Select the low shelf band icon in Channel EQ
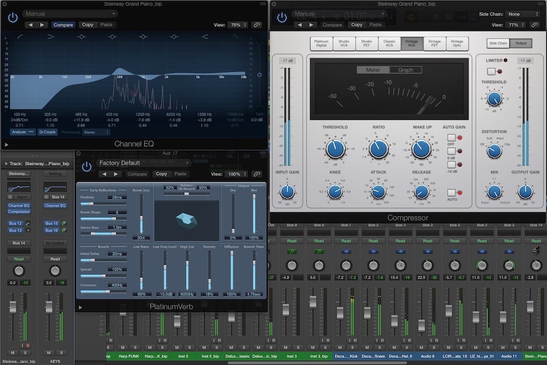Image resolution: width=547 pixels, height=365 pixels. point(51,36)
